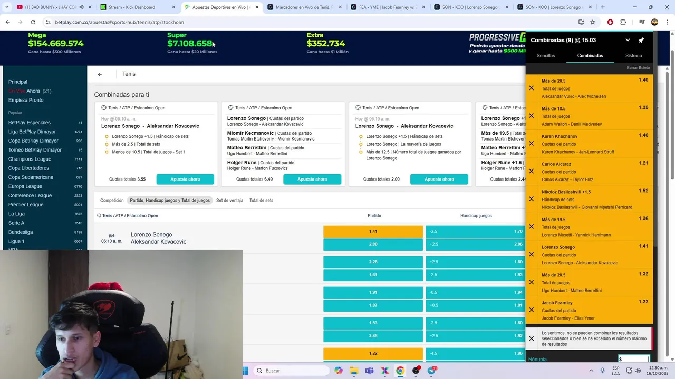This screenshot has width=675, height=379.
Task: Remove the Alexandar Vukic - Alex Michelsen selection
Action: pyautogui.click(x=532, y=88)
